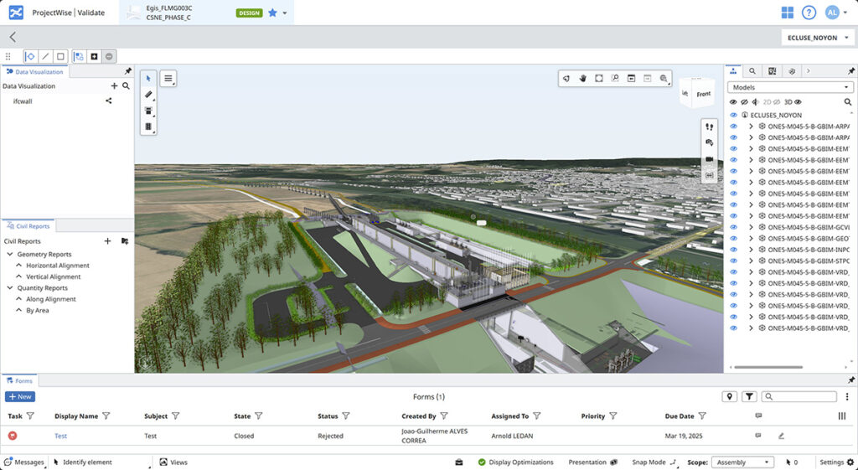Toggle visibility of ECLUSES_NOYON model
Viewport: 858px width, 470px height.
point(733,115)
